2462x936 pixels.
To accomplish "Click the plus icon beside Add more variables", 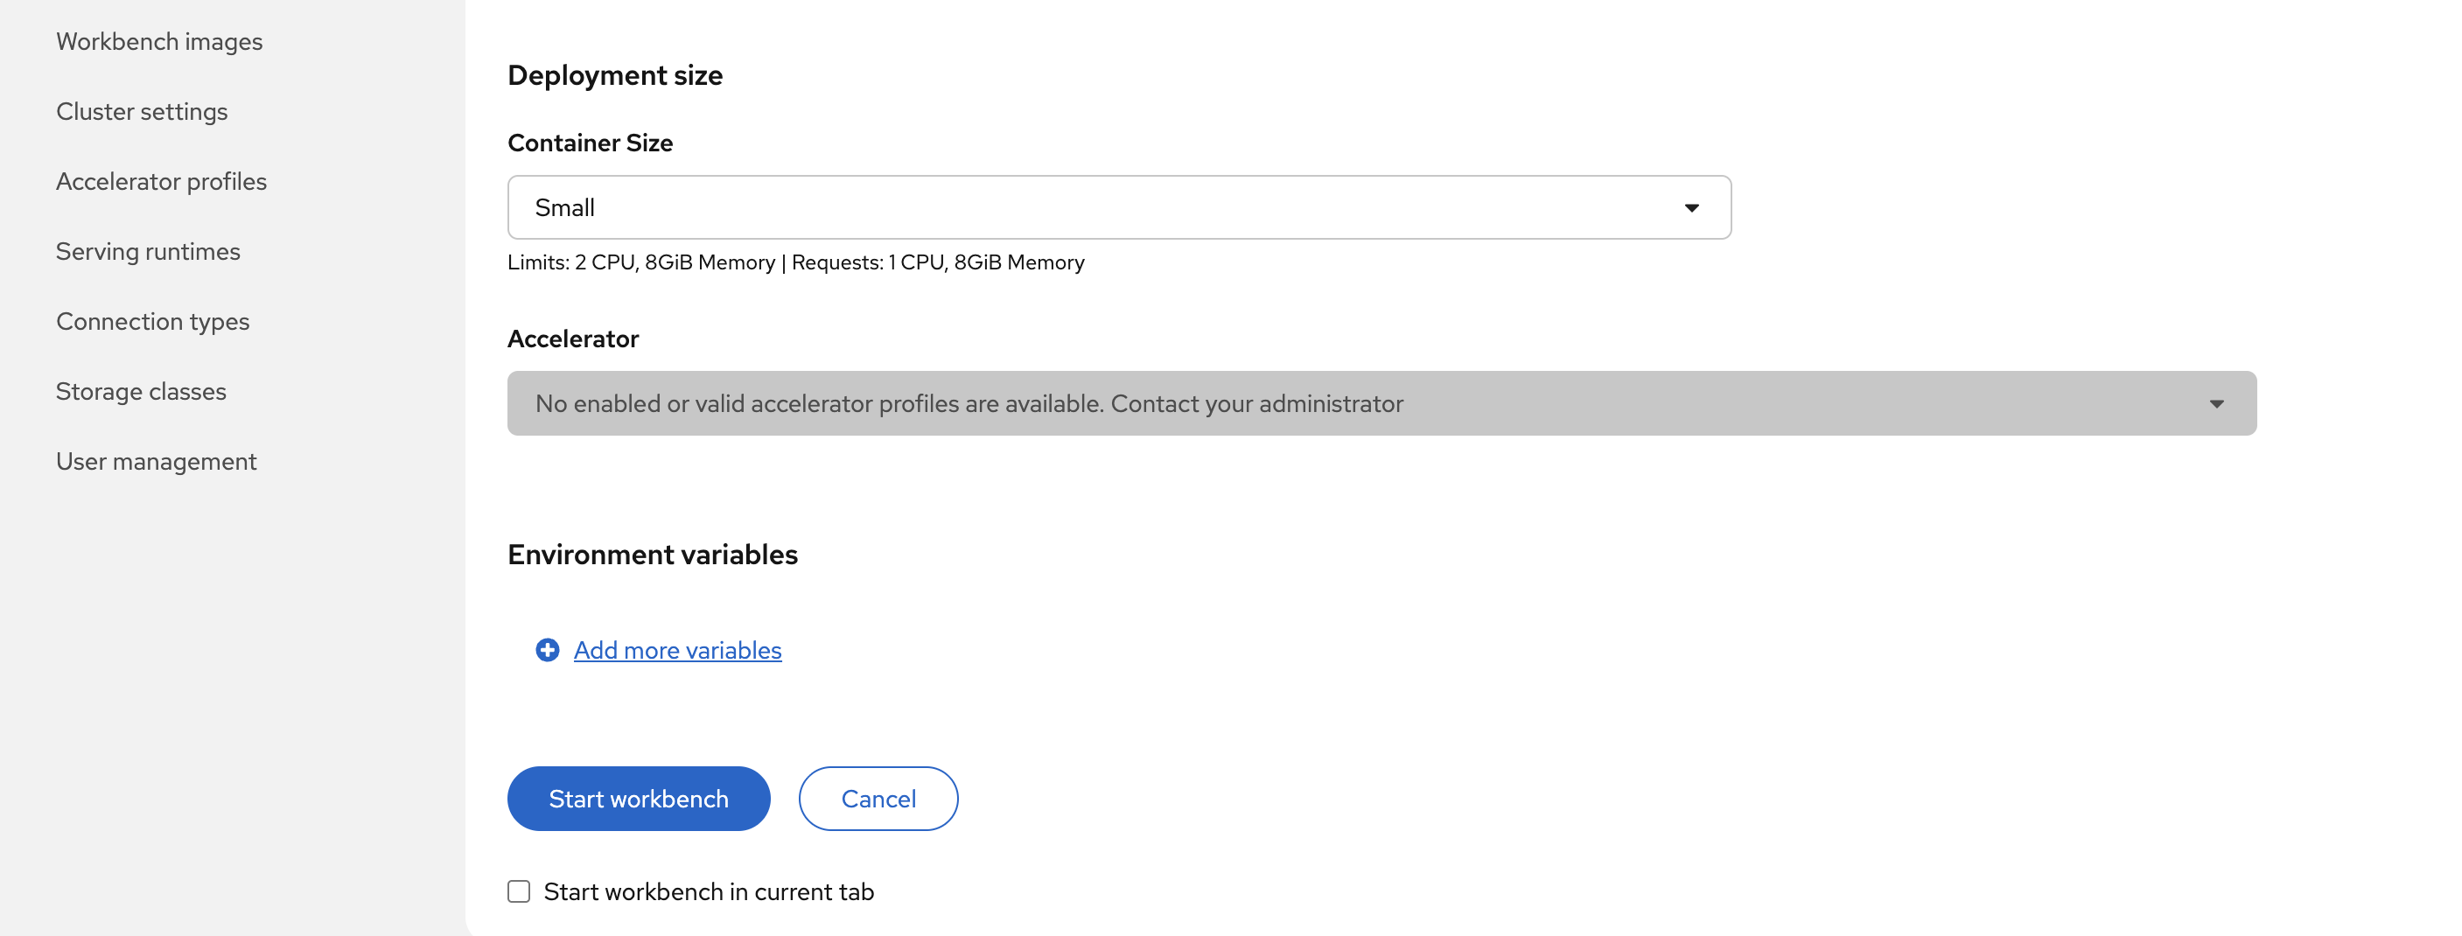I will point(547,651).
